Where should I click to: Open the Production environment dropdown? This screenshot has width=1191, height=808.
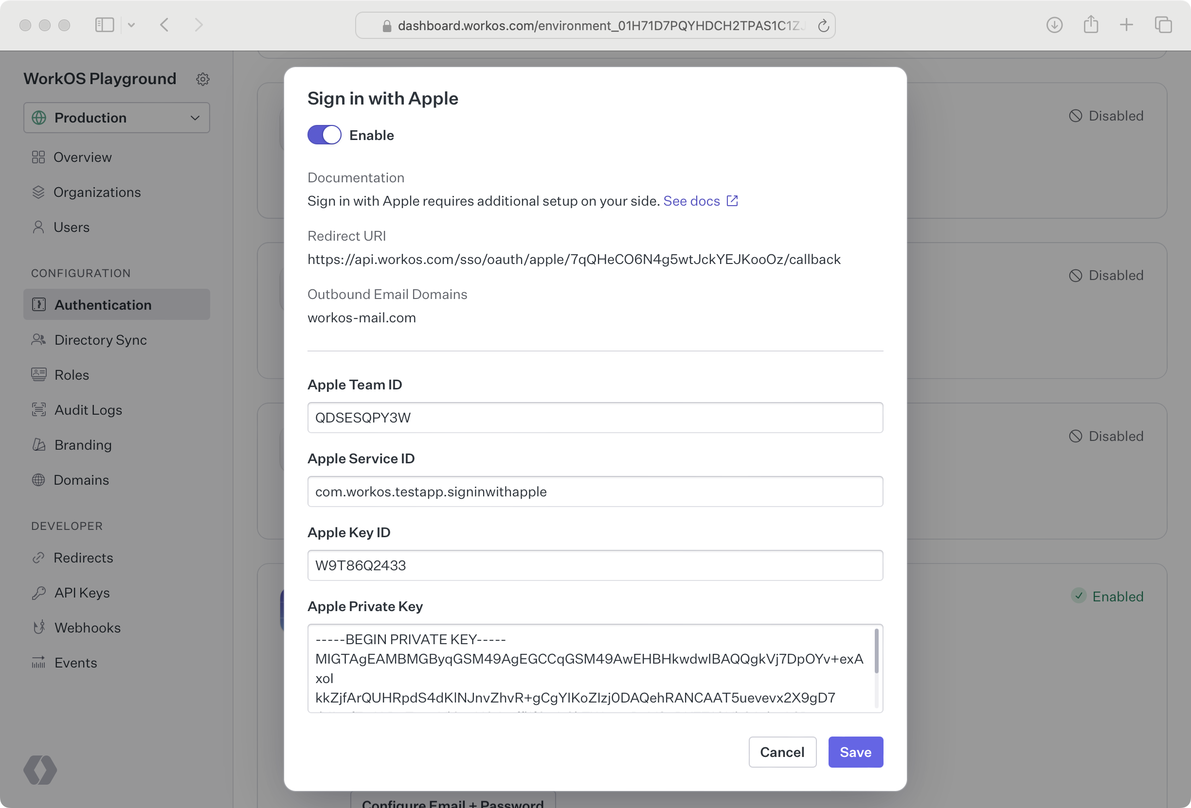click(116, 118)
